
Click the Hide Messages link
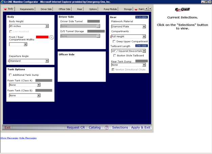(28, 138)
